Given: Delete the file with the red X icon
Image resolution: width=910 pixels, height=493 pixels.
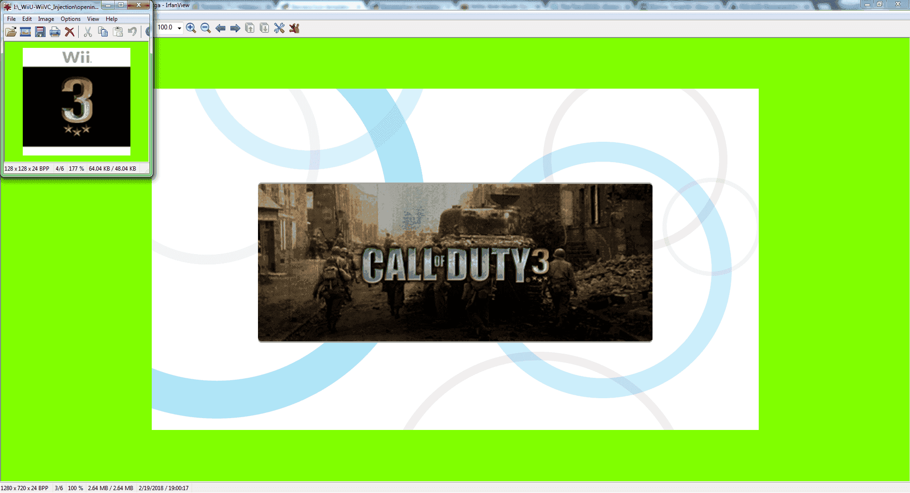Looking at the screenshot, I should pyautogui.click(x=70, y=32).
